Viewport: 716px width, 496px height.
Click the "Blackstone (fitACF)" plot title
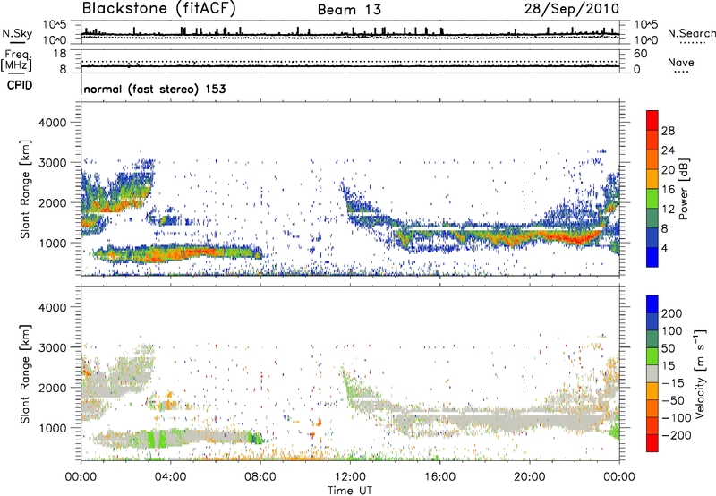pyautogui.click(x=159, y=9)
